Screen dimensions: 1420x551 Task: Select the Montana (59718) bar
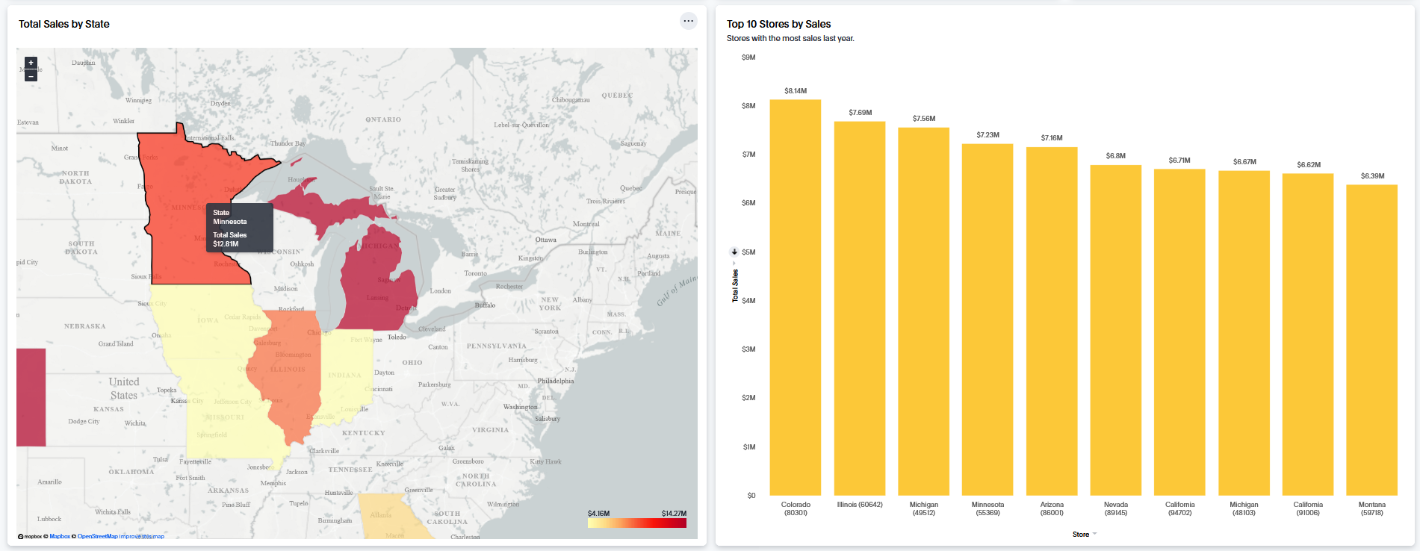(1371, 340)
